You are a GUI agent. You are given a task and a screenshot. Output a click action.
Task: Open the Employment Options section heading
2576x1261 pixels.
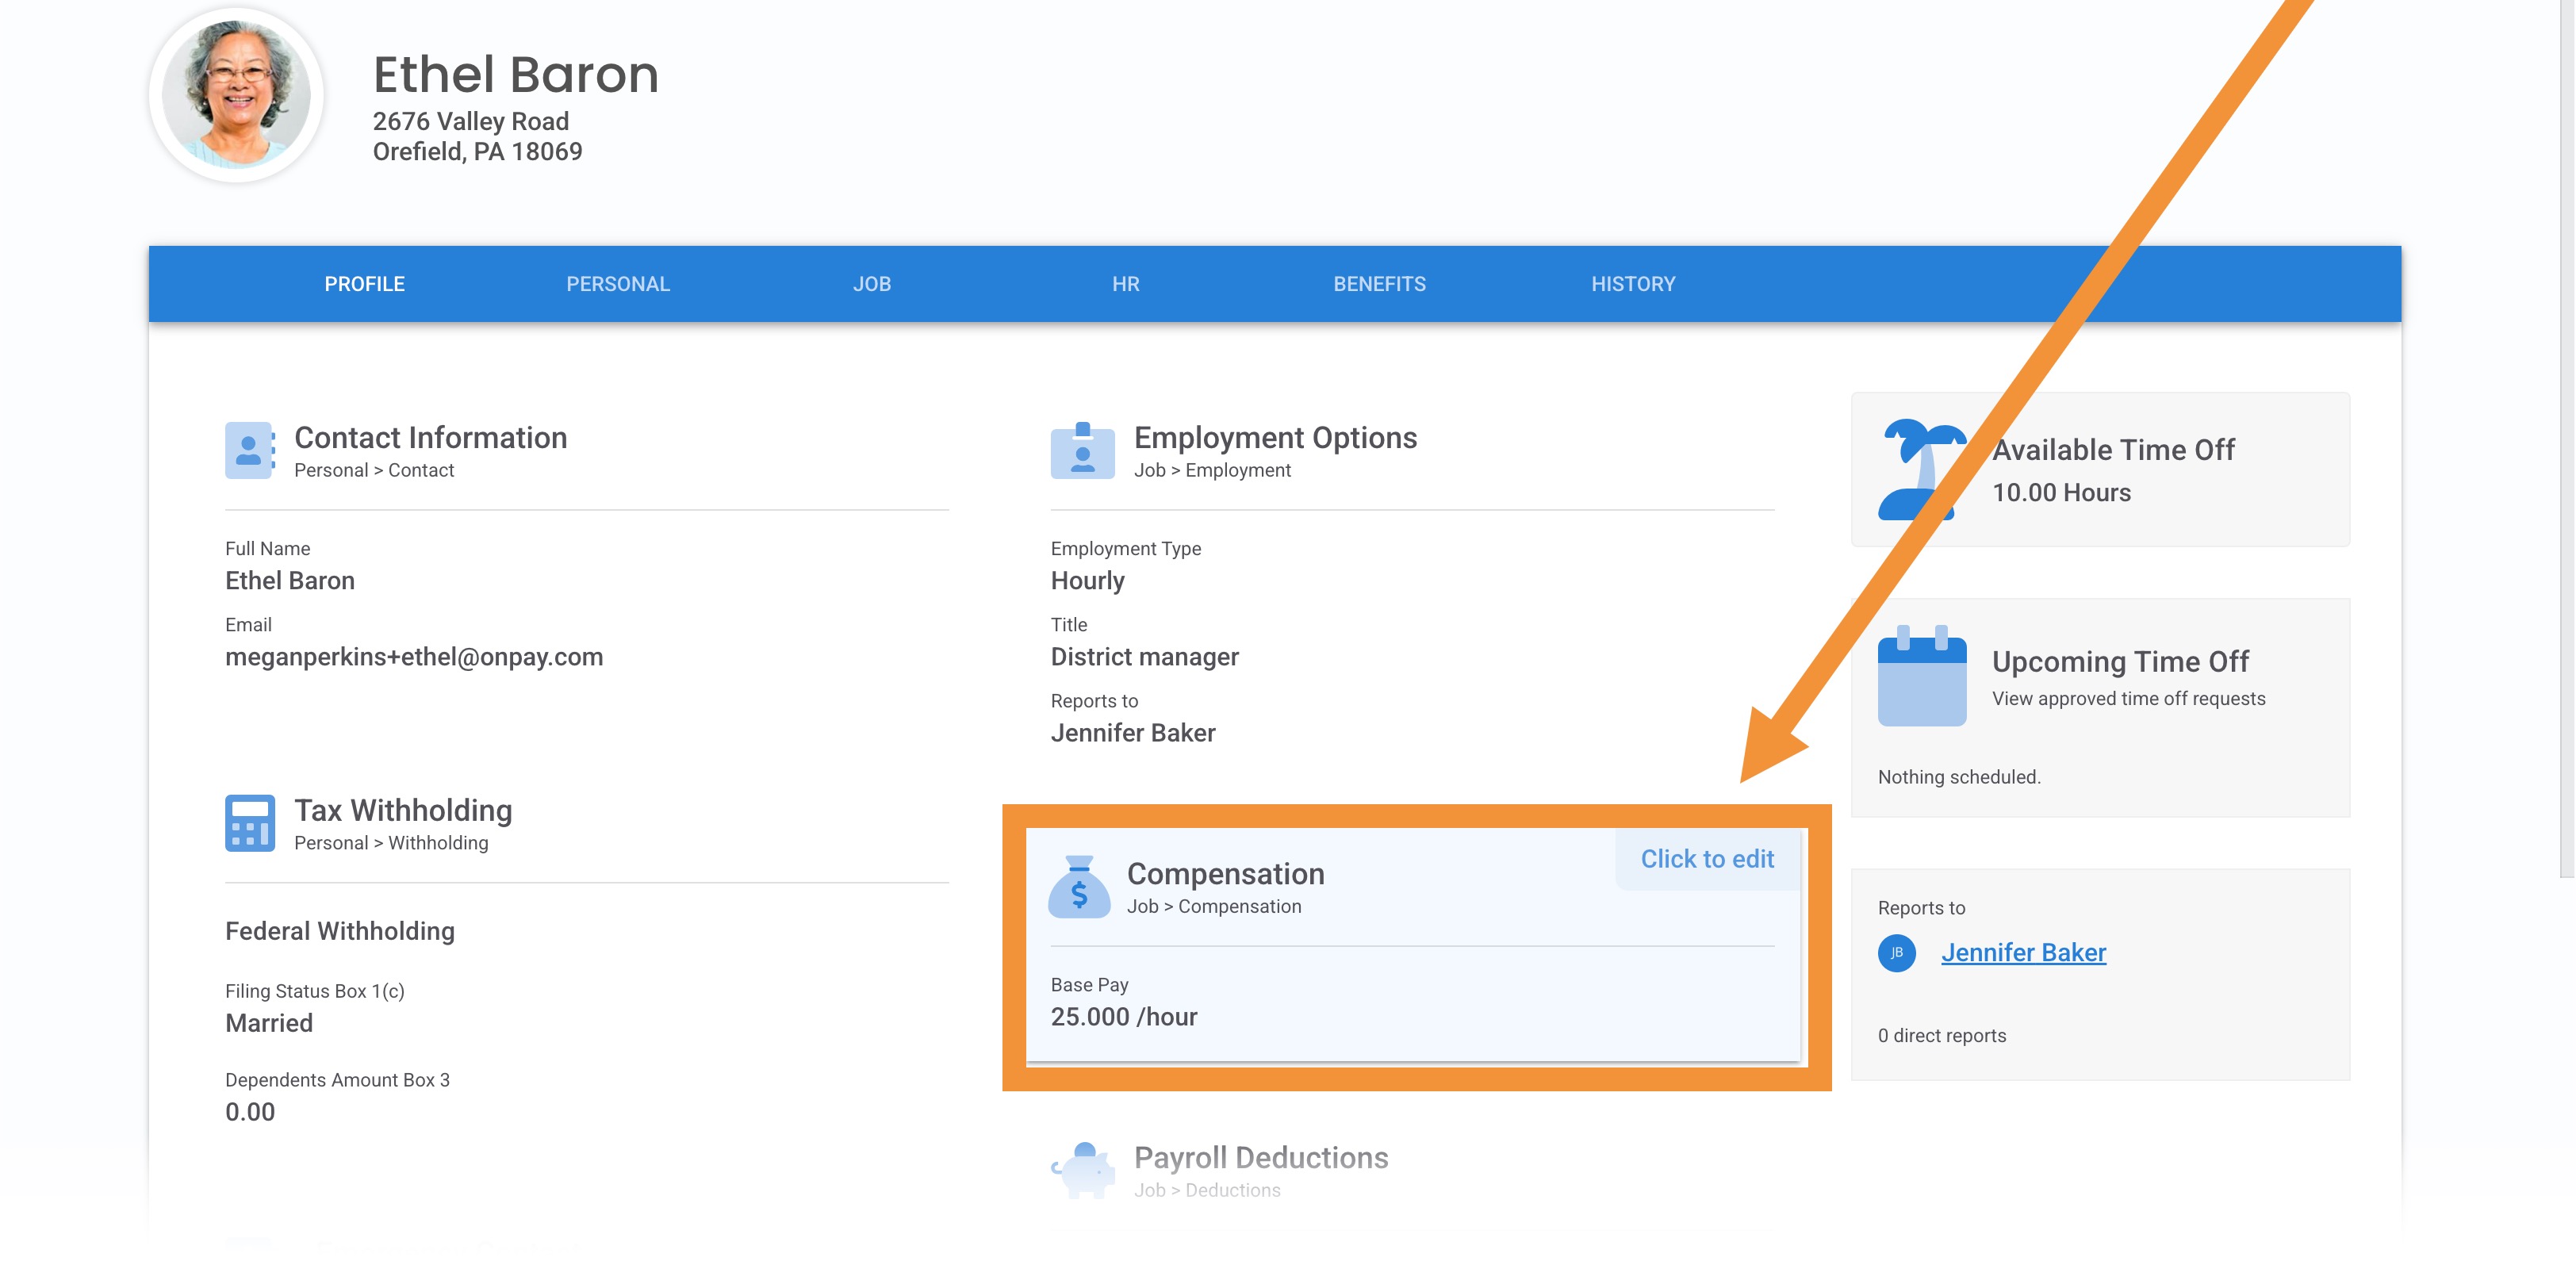coord(1275,438)
